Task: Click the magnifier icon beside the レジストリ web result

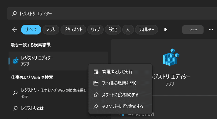Action: 15,92
